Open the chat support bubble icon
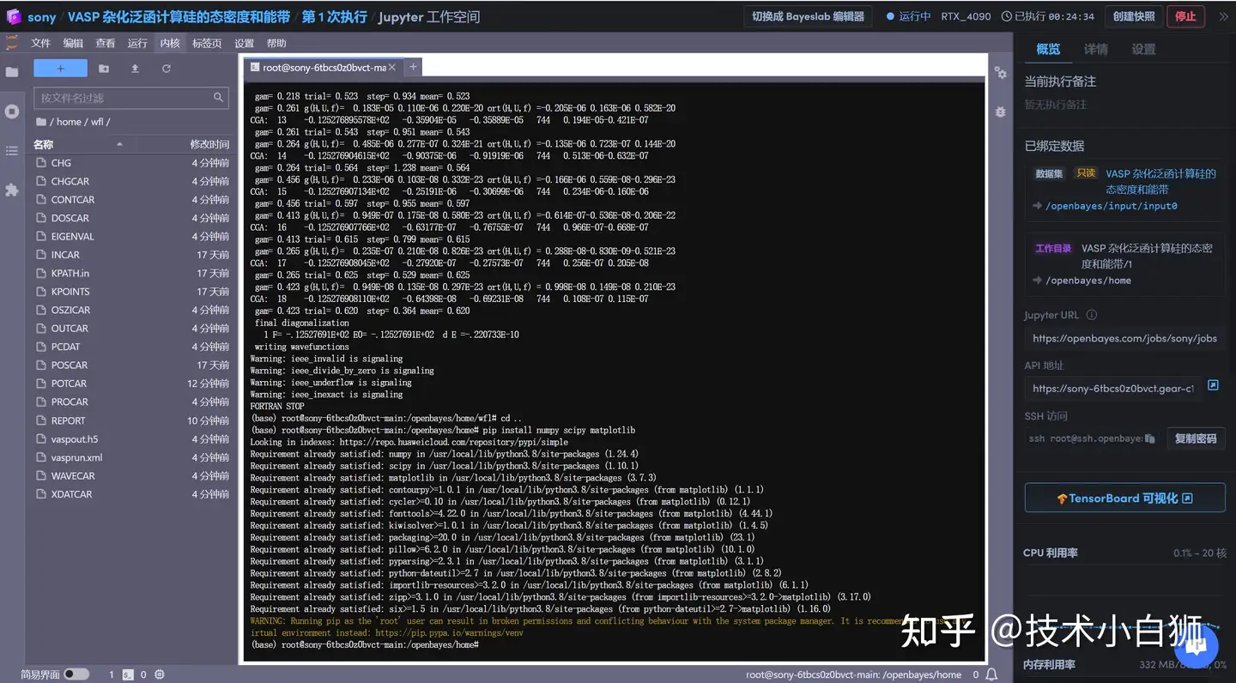This screenshot has height=683, width=1236. pyautogui.click(x=1194, y=644)
